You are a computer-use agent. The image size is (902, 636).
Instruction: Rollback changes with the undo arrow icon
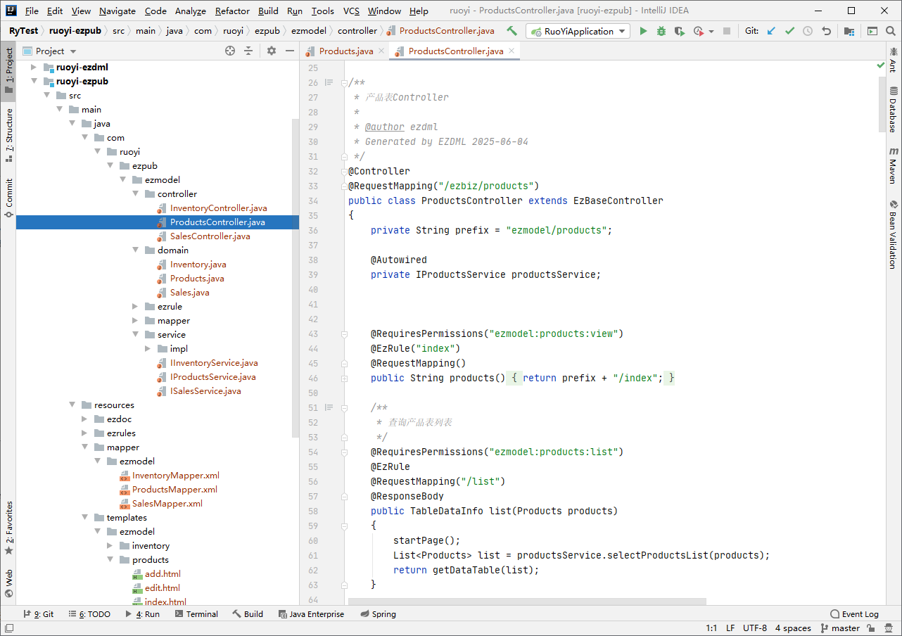826,31
